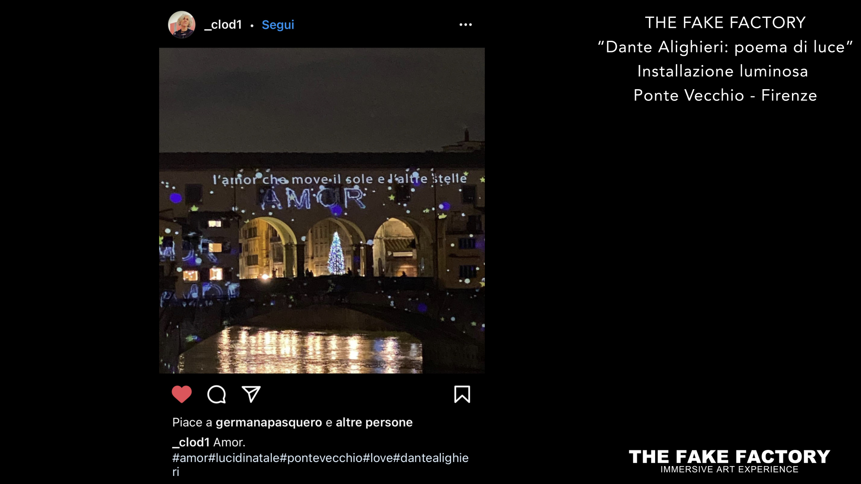The image size is (861, 484).
Task: Save the post with the bookmark icon
Action: tap(462, 394)
